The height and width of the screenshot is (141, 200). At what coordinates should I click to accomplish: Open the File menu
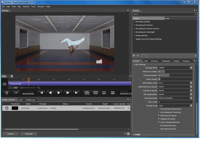pos(3,7)
